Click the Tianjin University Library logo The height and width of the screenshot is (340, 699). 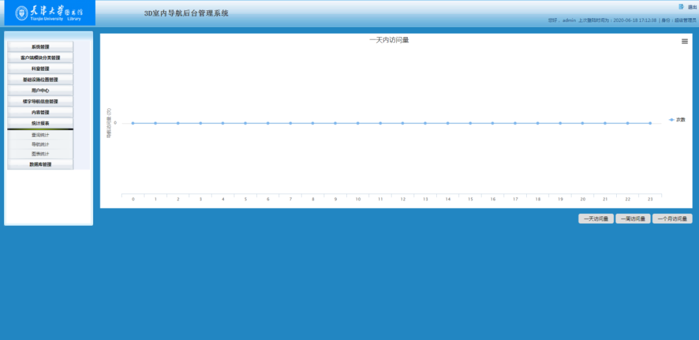coord(49,13)
